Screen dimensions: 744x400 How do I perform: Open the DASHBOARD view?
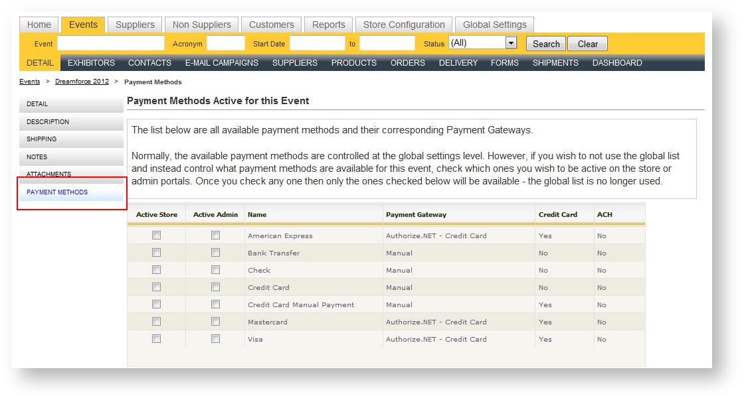click(618, 62)
